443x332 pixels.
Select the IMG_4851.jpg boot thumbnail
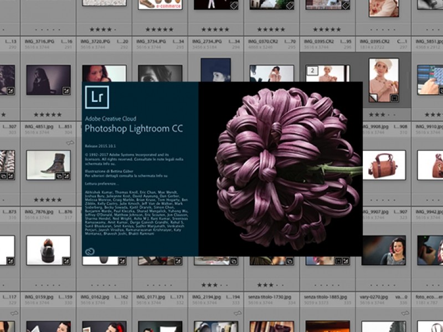[x=49, y=165]
